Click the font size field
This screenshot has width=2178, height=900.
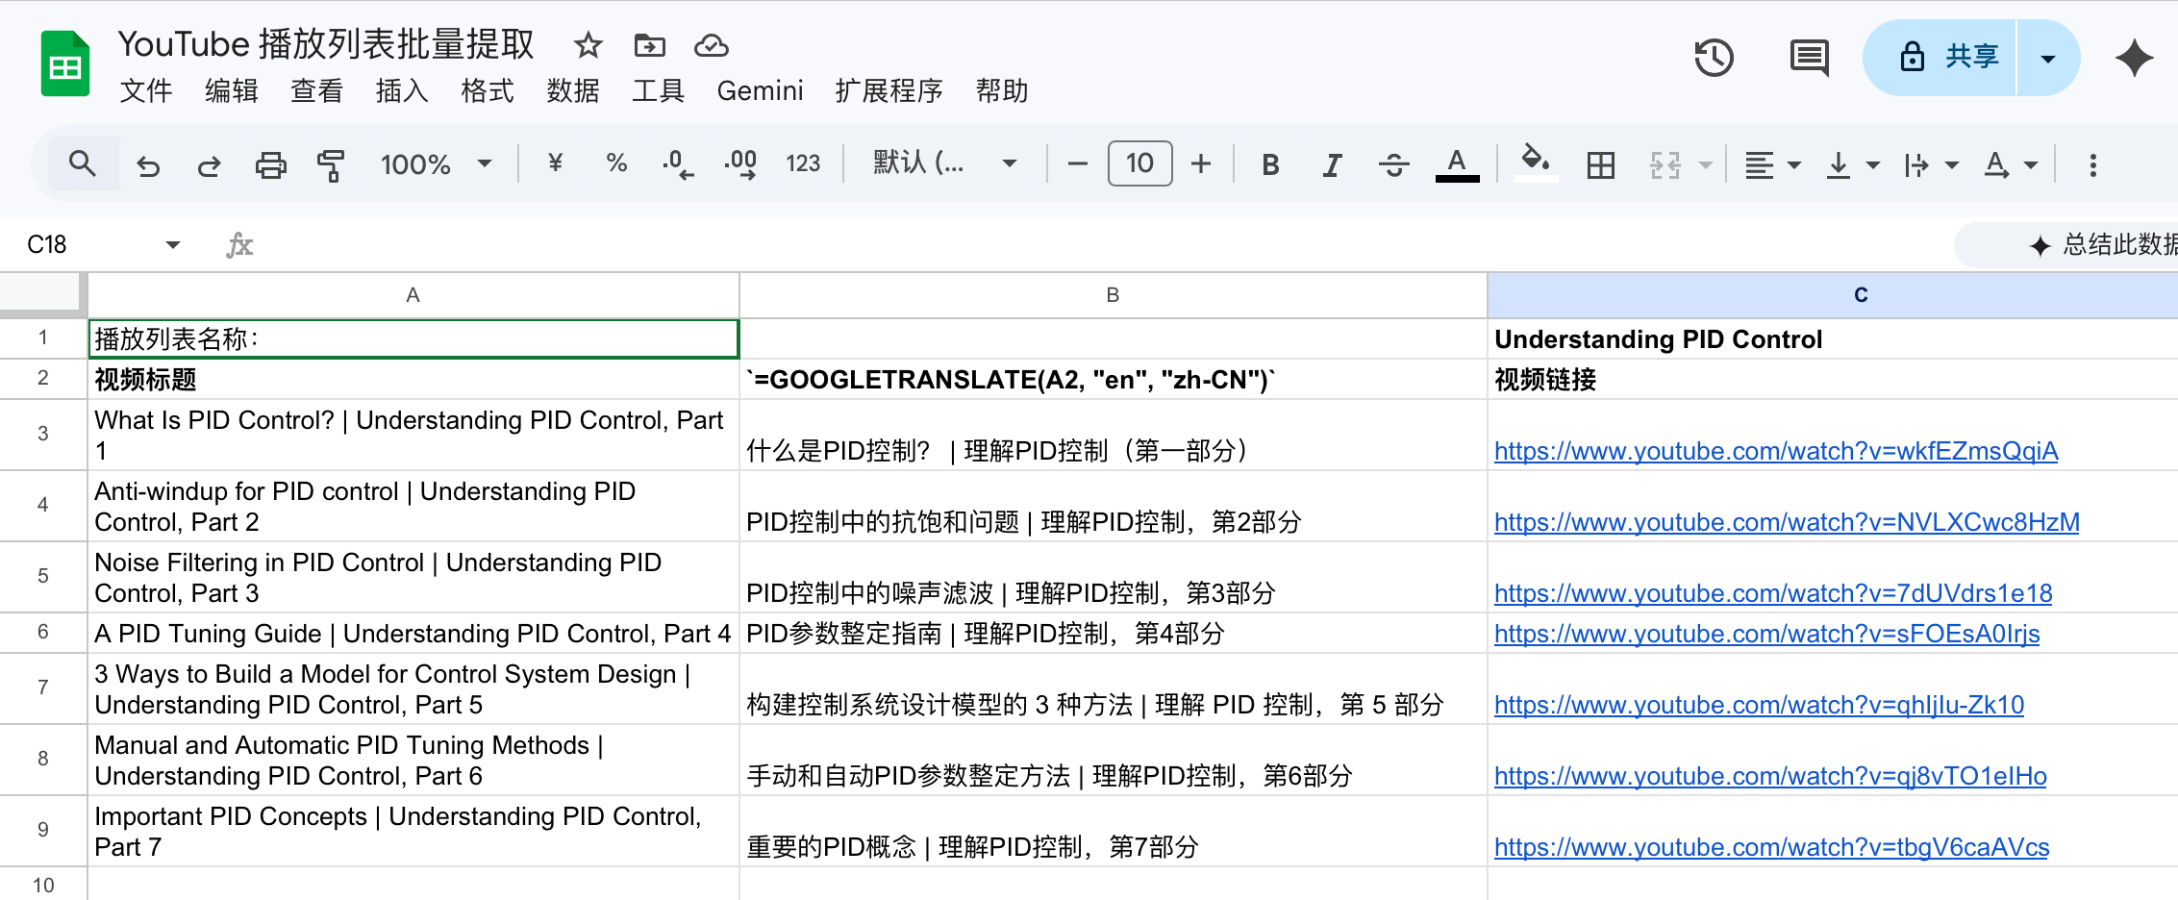(x=1139, y=163)
